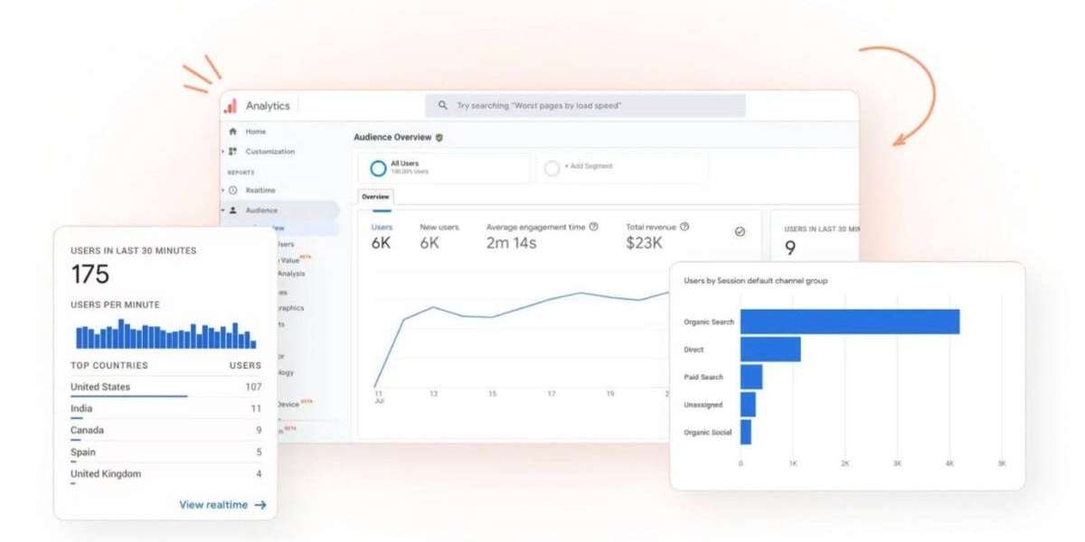Viewport: 1085px width, 542px height.
Task: Expand the Realtime section arrow
Action: (222, 191)
